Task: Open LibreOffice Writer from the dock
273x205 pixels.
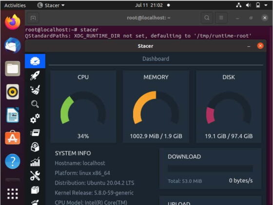Action: click(13, 115)
